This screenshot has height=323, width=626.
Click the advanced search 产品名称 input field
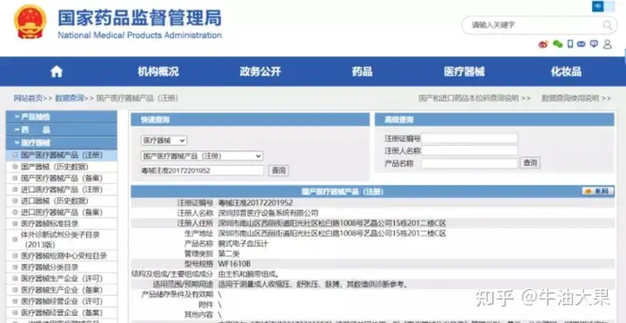(469, 163)
